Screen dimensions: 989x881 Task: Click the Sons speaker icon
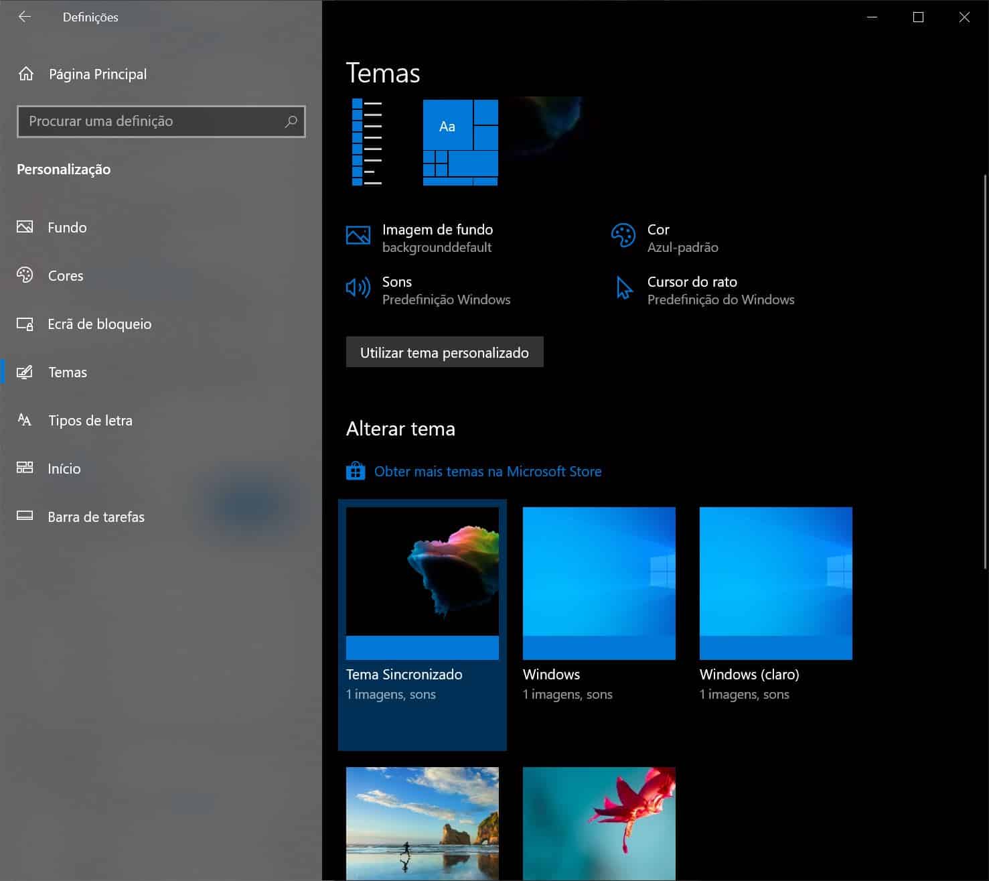coord(358,287)
